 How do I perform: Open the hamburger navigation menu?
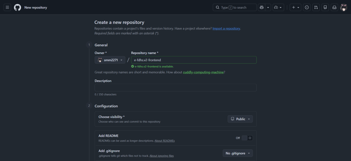point(8,8)
